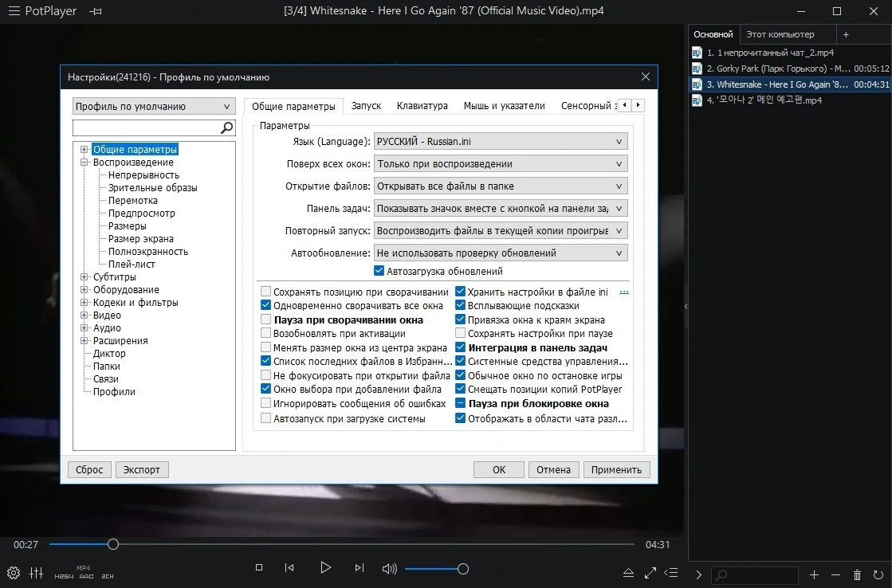Click the volume slider handle

(x=463, y=569)
